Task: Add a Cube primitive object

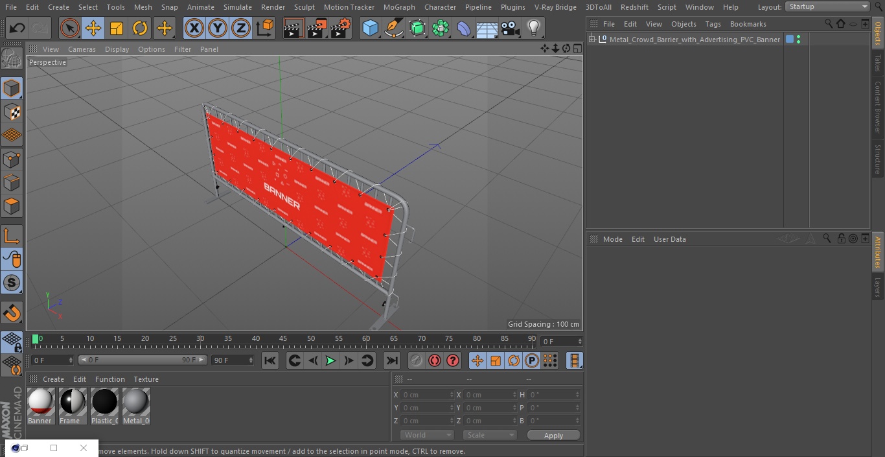Action: (370, 28)
